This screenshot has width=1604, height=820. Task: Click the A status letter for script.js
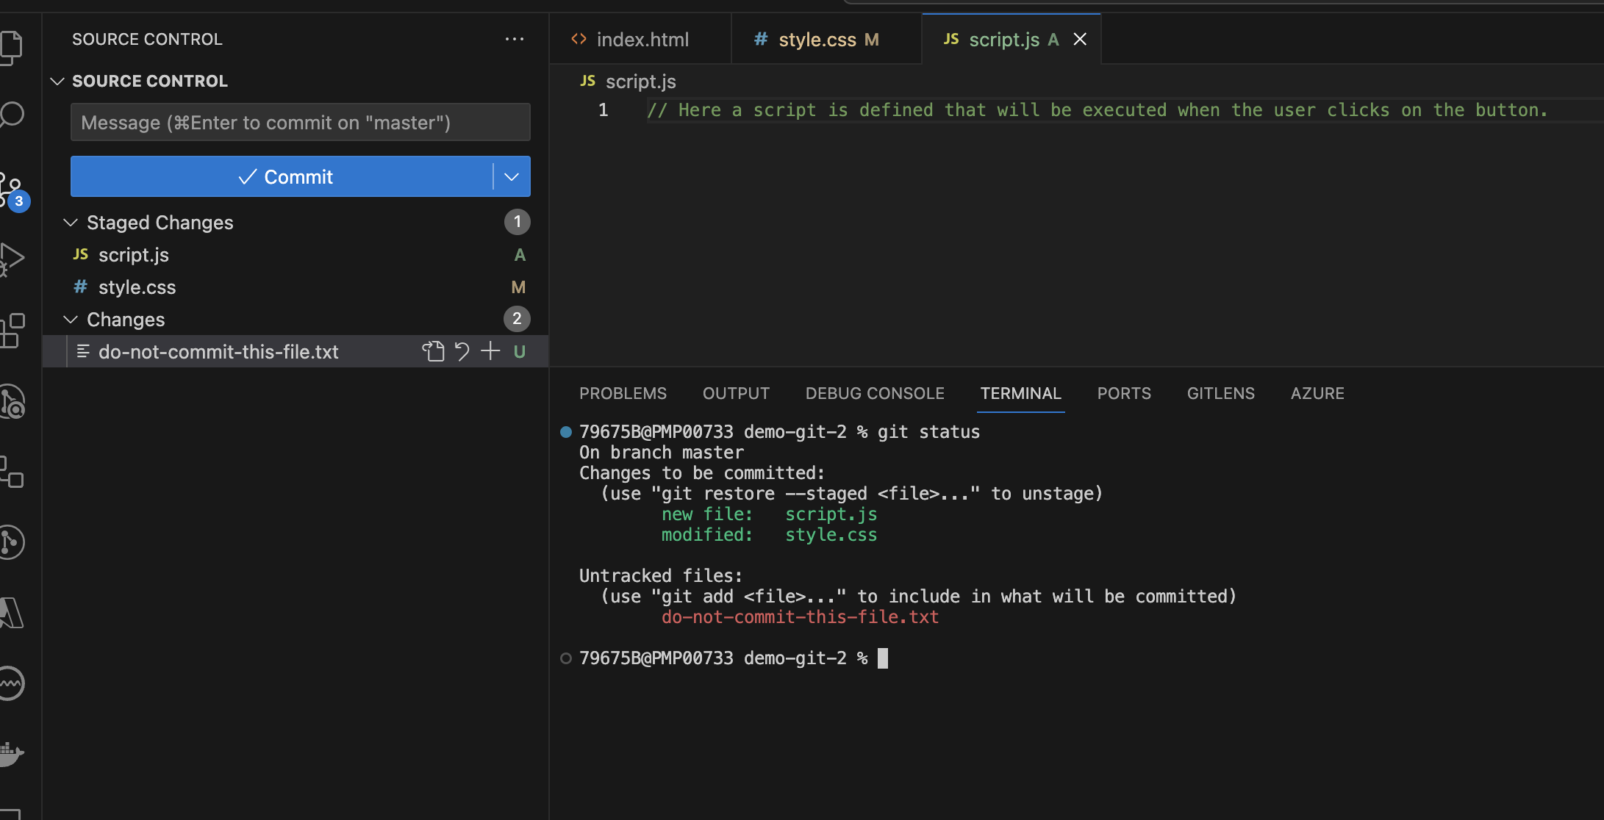tap(520, 254)
